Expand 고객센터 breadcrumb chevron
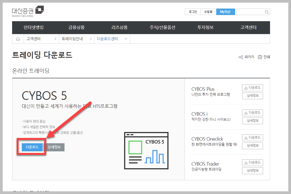This screenshot has height=194, width=291. point(55,39)
